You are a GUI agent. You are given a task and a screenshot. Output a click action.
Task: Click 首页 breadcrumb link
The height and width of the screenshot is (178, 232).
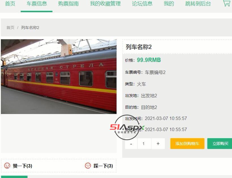pyautogui.click(x=10, y=28)
